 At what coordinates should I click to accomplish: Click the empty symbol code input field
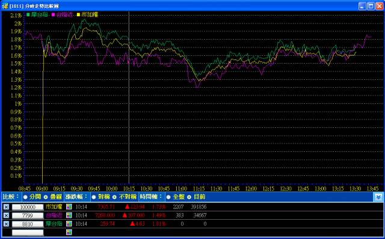(28, 232)
